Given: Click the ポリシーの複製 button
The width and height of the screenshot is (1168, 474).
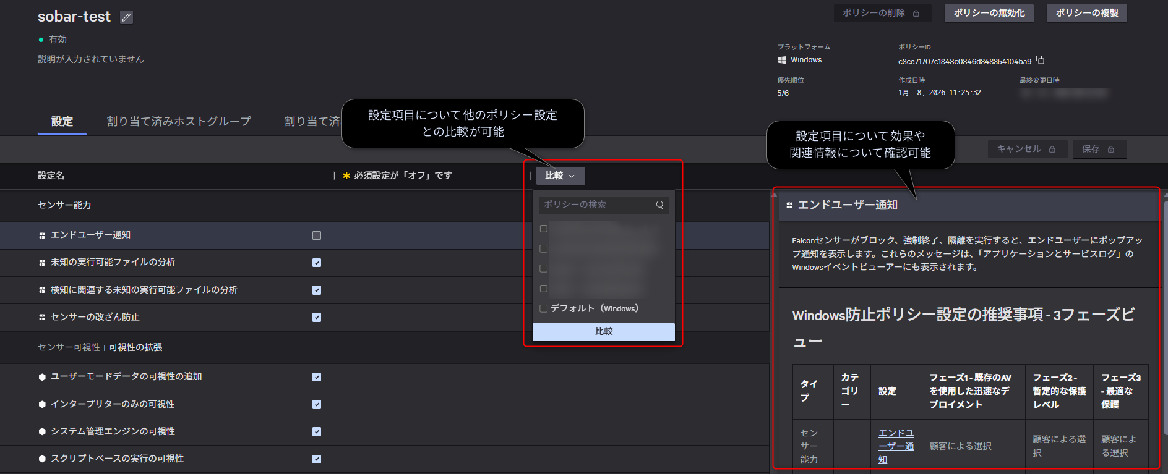Looking at the screenshot, I should coord(1086,13).
